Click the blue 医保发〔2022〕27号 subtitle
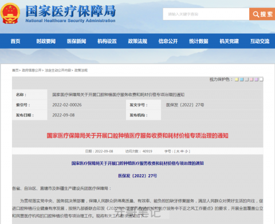Image resolution: width=275 pixels, height=224 pixels. (137, 176)
